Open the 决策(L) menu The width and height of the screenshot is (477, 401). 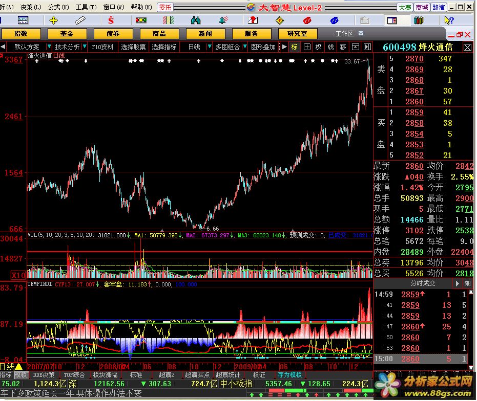pos(31,7)
